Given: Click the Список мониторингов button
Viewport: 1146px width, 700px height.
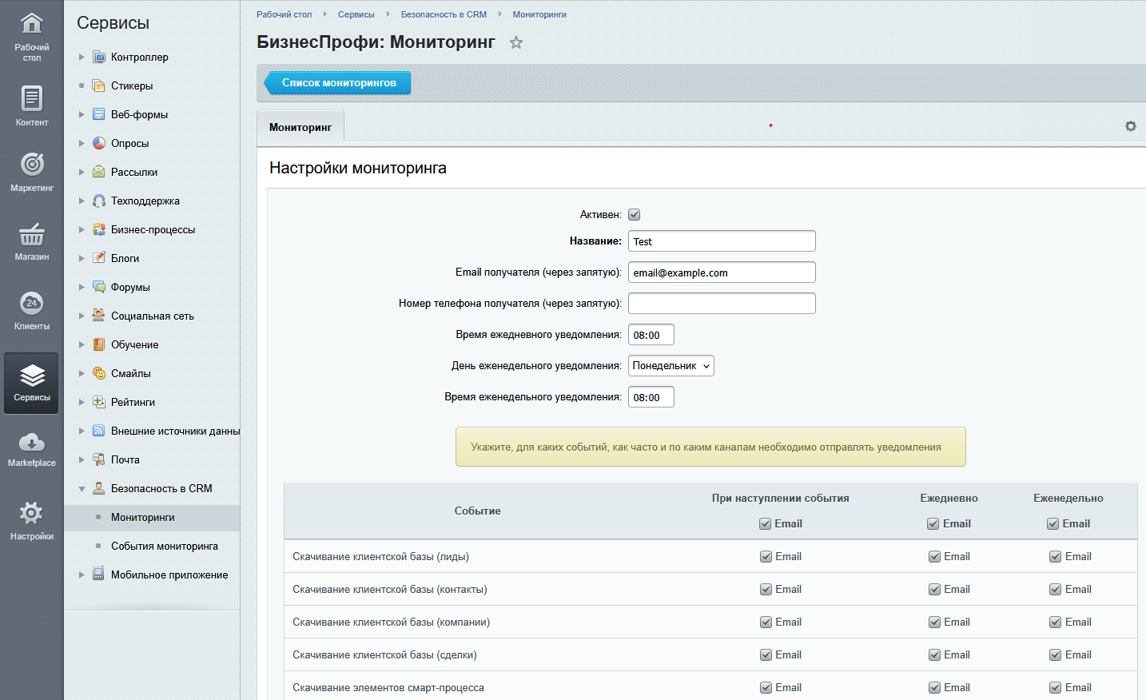Looking at the screenshot, I should click(x=339, y=82).
